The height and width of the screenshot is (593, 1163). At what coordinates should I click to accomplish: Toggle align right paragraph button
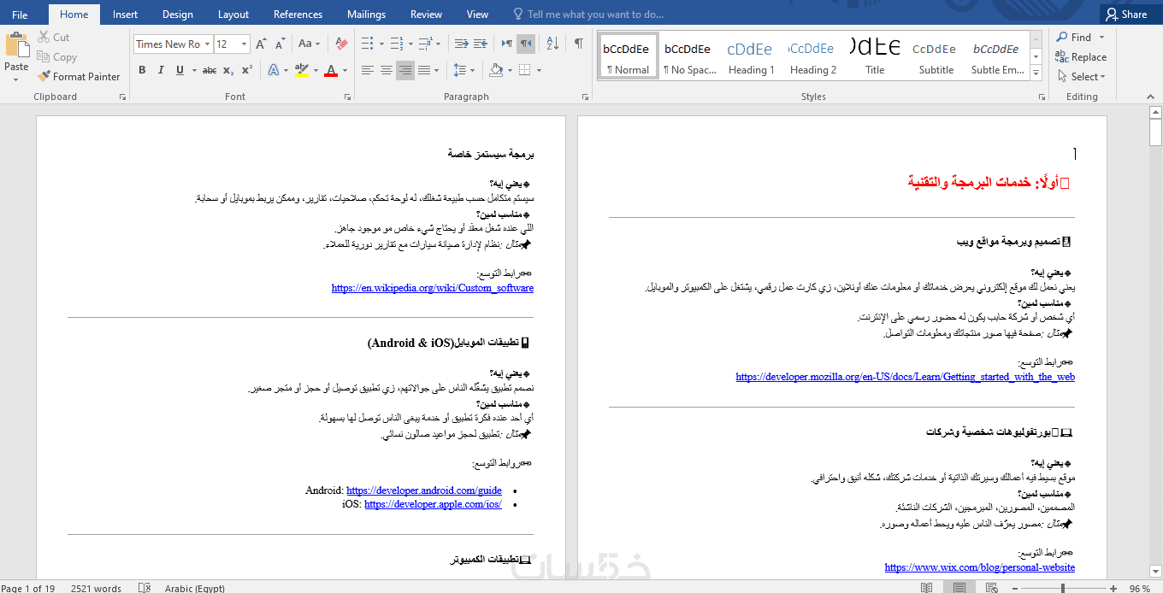click(405, 70)
